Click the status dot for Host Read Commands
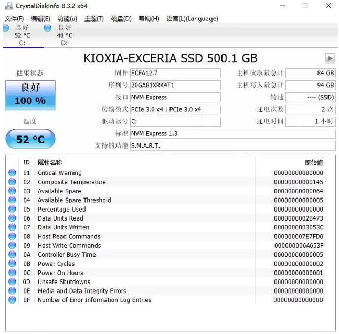 click(x=12, y=236)
